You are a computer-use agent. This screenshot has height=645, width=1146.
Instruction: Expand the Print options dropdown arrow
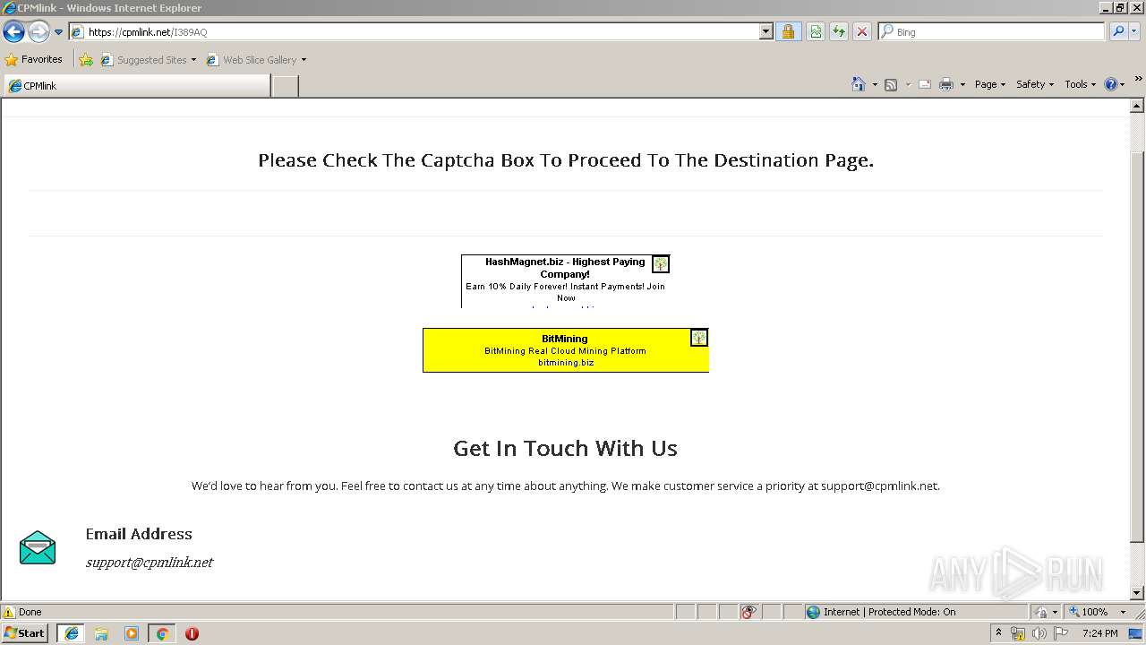(962, 84)
